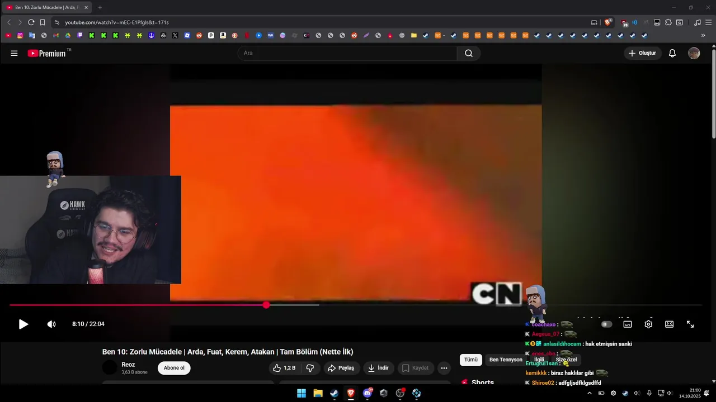The width and height of the screenshot is (716, 402).
Task: Open Windows Start menu
Action: (302, 393)
